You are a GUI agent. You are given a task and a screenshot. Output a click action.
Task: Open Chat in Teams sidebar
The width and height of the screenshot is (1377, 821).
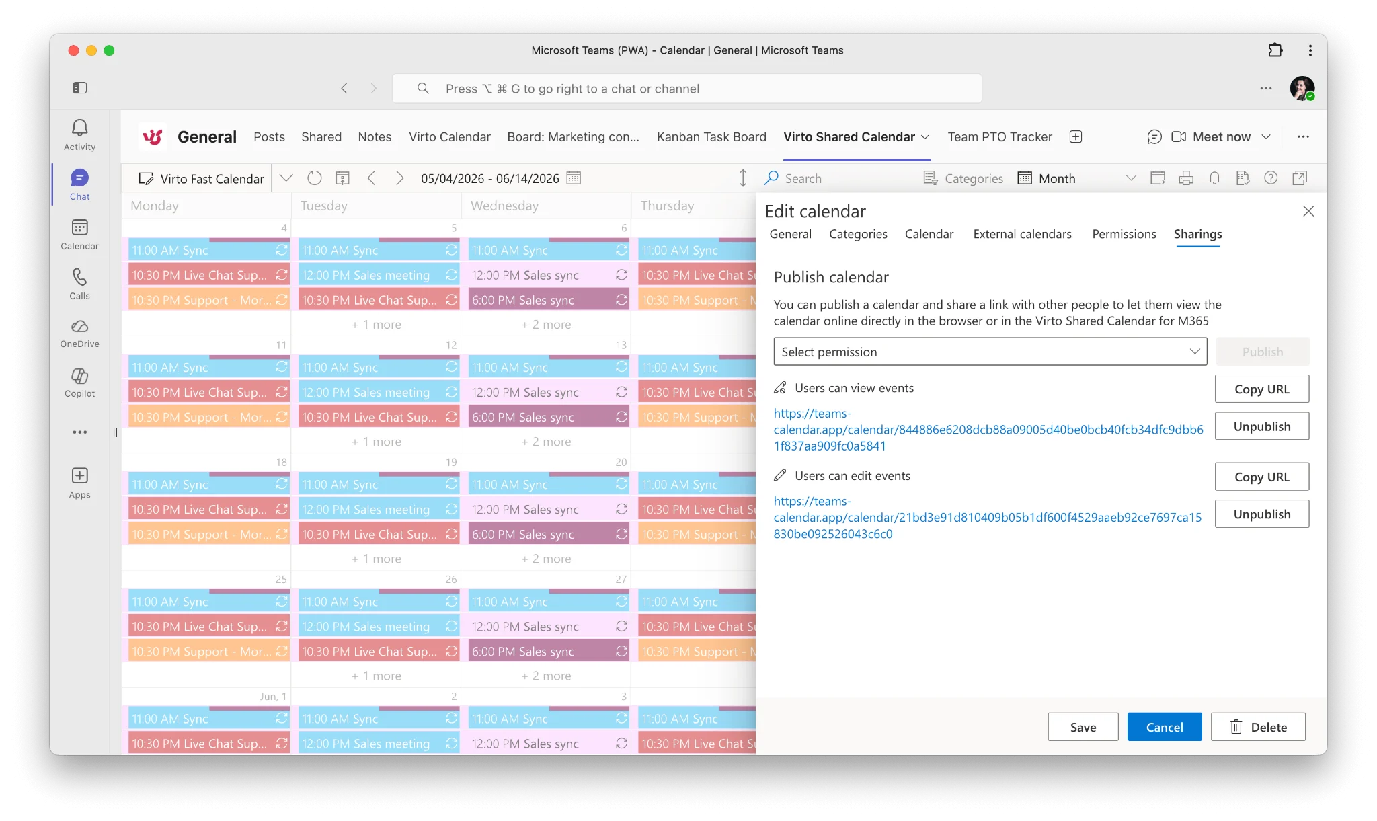pos(79,185)
